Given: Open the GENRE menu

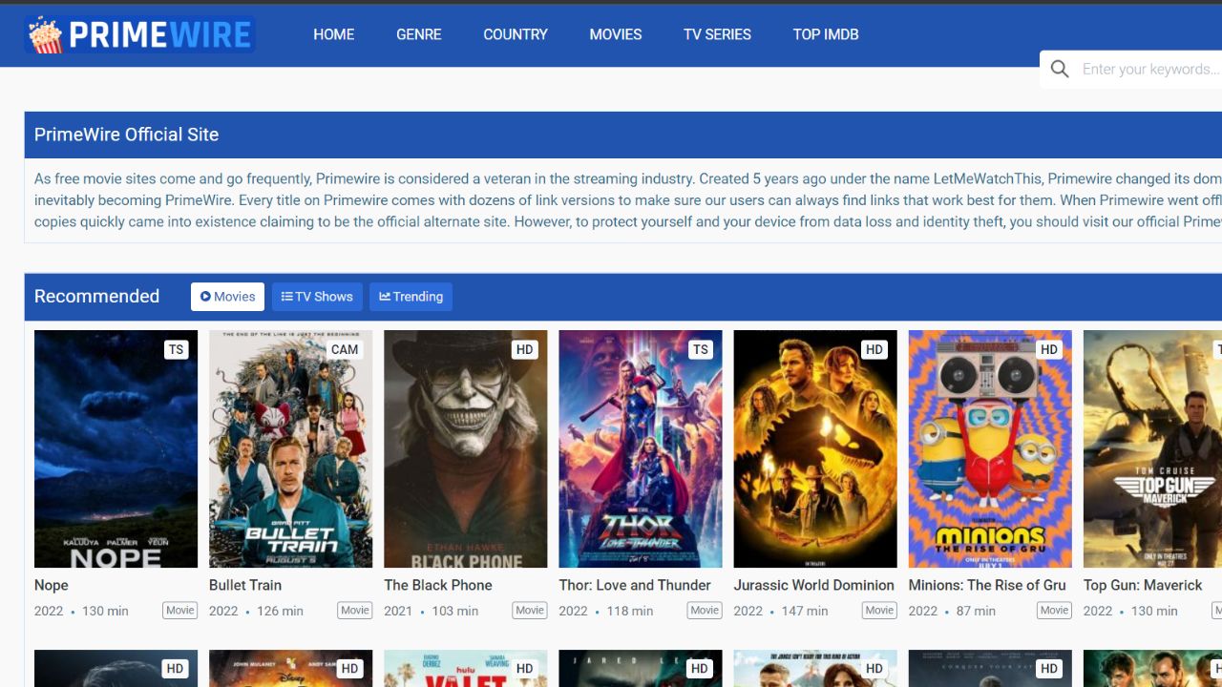Looking at the screenshot, I should click(419, 34).
